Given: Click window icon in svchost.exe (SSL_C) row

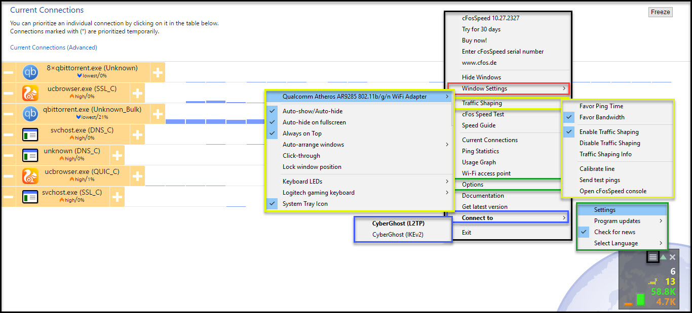Looking at the screenshot, I should coord(30,197).
